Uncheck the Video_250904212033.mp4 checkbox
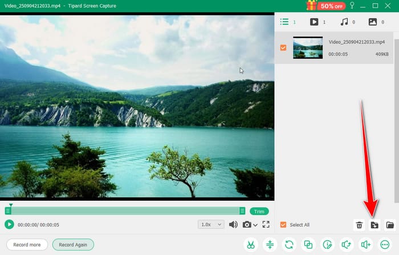The width and height of the screenshot is (399, 255). coord(283,47)
